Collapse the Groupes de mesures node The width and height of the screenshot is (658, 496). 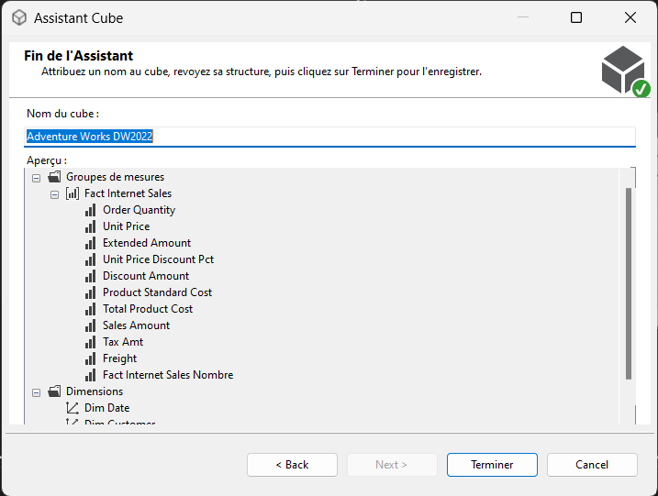37,178
